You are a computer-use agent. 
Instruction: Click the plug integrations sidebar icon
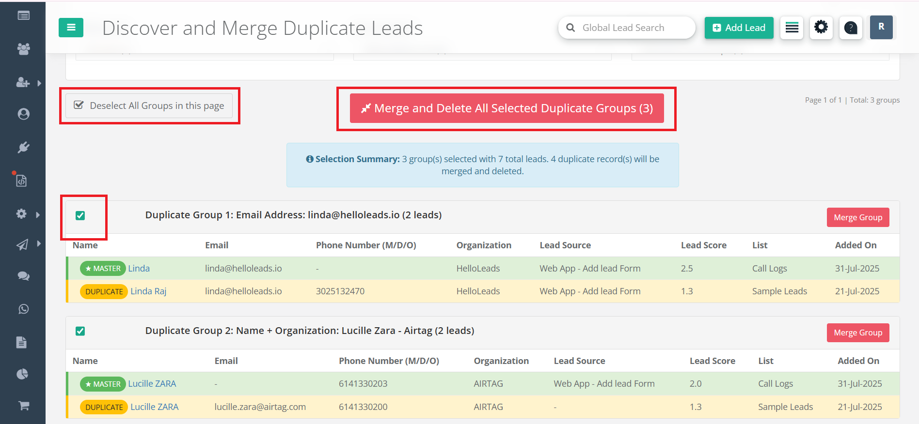click(23, 147)
